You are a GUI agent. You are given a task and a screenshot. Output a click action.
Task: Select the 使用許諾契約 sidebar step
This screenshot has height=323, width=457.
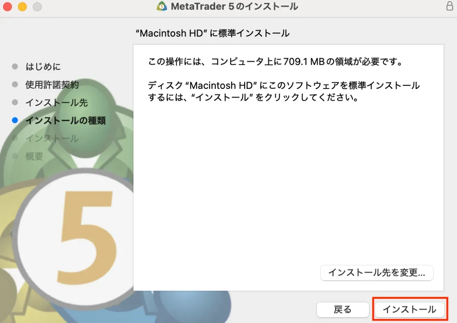[x=52, y=85]
